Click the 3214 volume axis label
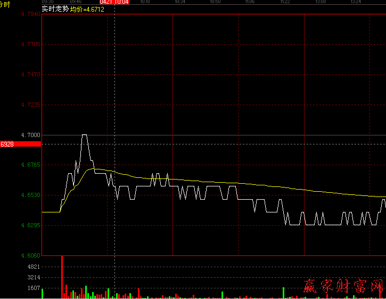The image size is (386, 299). 34,277
